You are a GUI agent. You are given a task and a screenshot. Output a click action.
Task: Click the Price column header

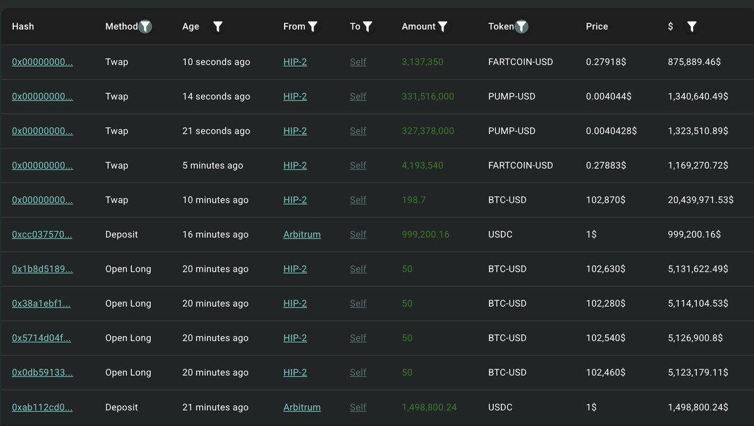pyautogui.click(x=597, y=26)
